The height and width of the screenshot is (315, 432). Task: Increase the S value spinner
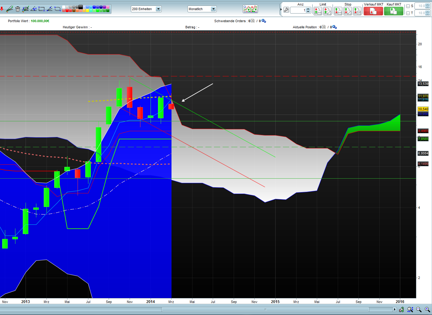[428, 5]
